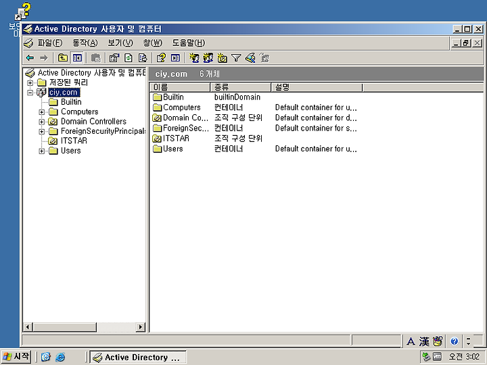487x365 pixels.
Task: Open the 시작 start menu
Action: [16, 357]
